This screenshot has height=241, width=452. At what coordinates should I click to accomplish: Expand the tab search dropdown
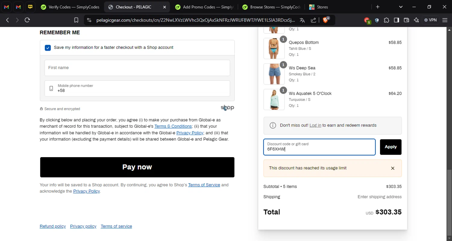pos(401,7)
